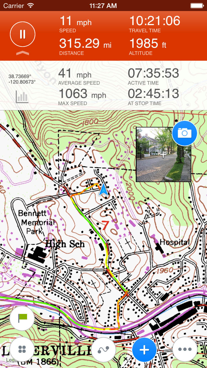Viewport: 207px width, 368px height.
Task: Tap the blue plus add button
Action: pos(144,350)
